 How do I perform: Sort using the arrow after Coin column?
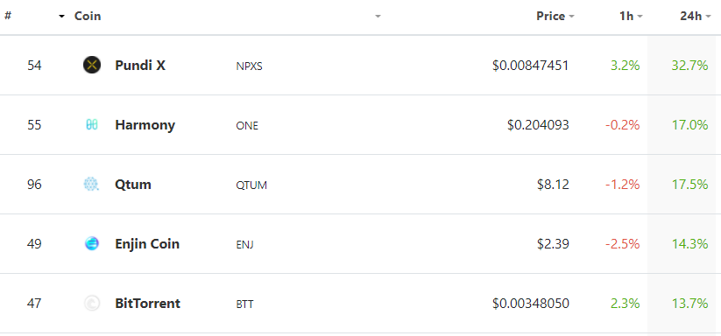coord(378,17)
